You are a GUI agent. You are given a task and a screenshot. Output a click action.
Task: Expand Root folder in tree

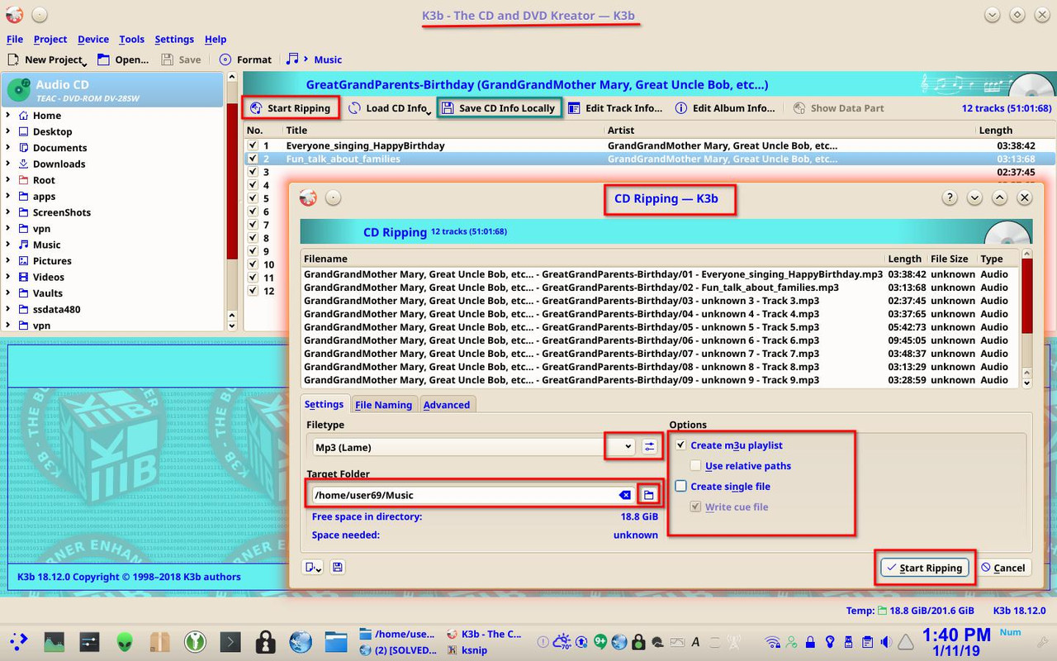[x=8, y=180]
